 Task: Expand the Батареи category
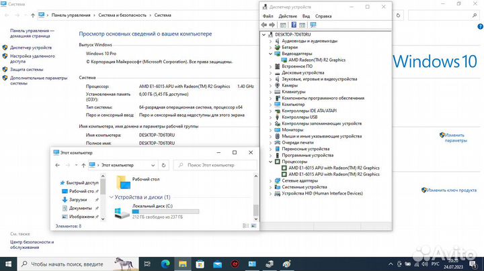[x=271, y=48]
